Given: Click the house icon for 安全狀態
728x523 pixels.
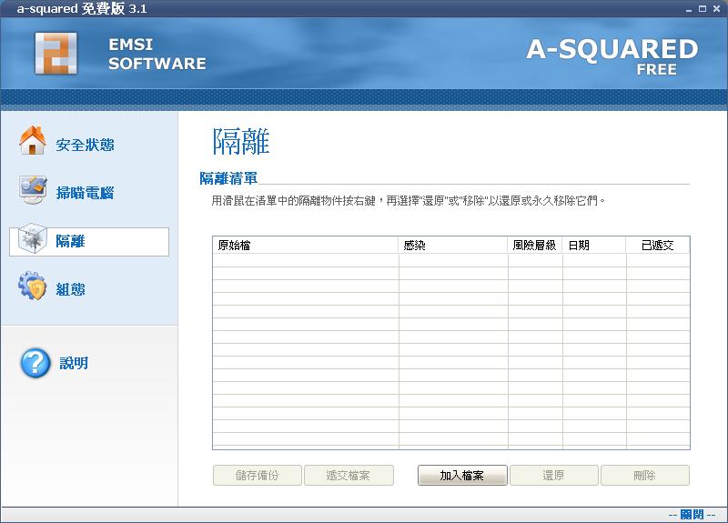Looking at the screenshot, I should click(33, 140).
